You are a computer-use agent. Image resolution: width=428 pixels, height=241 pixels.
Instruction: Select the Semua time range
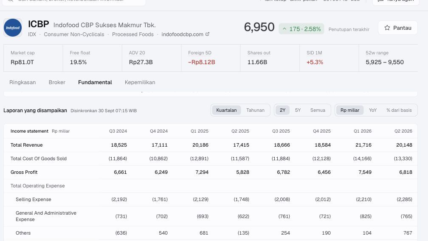tap(318, 110)
